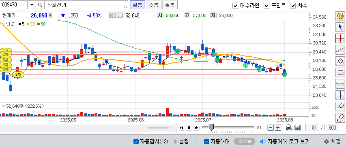Click the 거래량 volume label
The width and height of the screenshot is (346, 147).
pyautogui.click(x=116, y=15)
